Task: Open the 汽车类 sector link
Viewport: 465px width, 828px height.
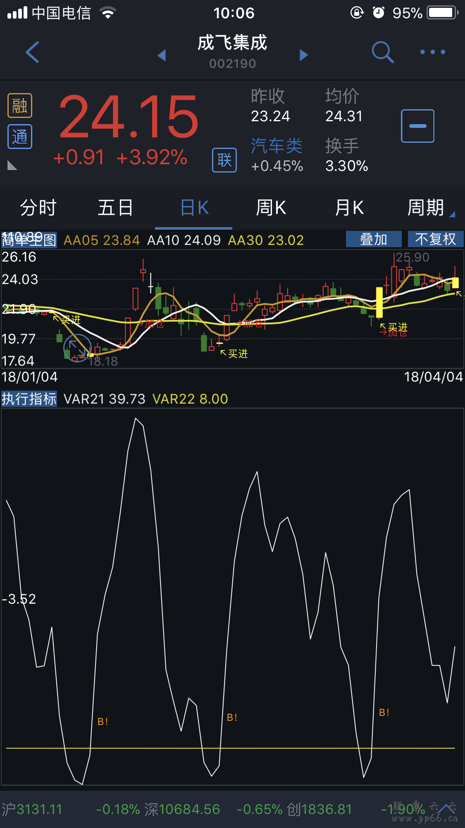Action: 277,146
